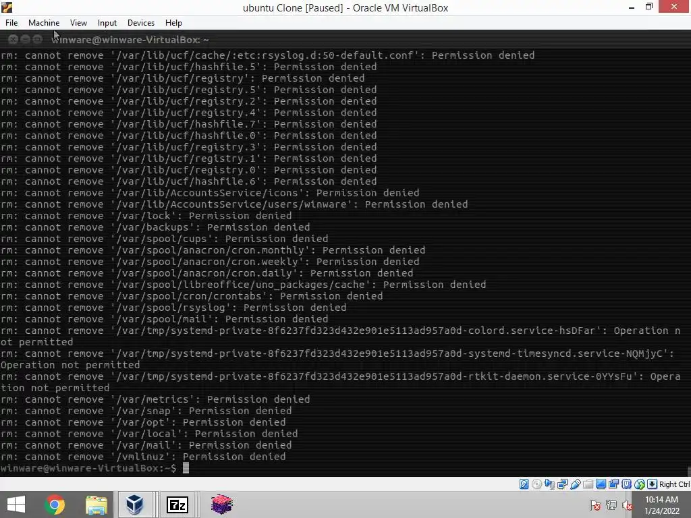The image size is (691, 518).
Task: Click the Action Center flag tray icon
Action: 595,505
